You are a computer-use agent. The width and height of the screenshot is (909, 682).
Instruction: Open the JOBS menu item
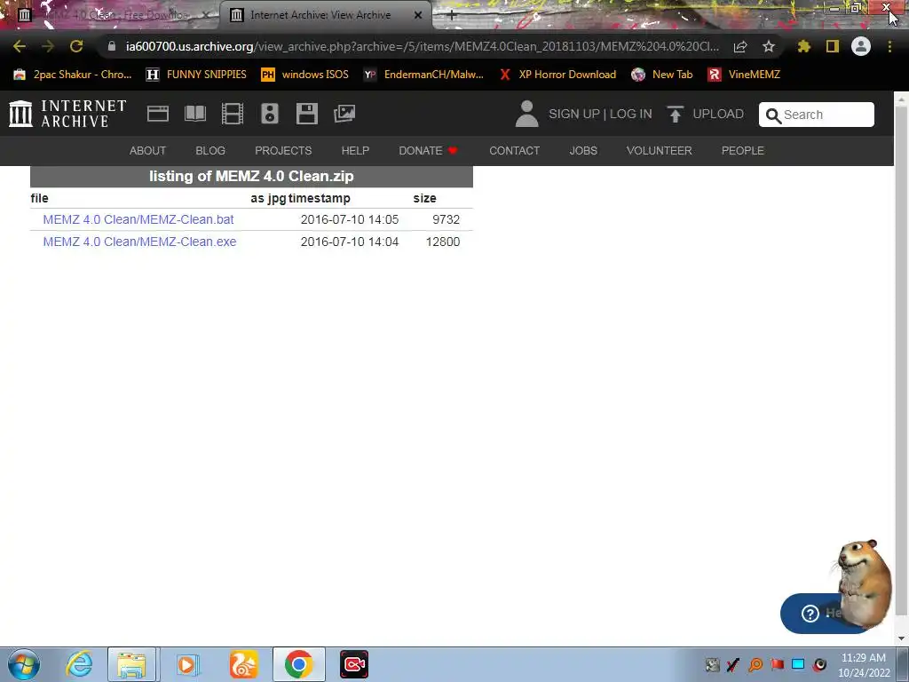[x=582, y=151]
